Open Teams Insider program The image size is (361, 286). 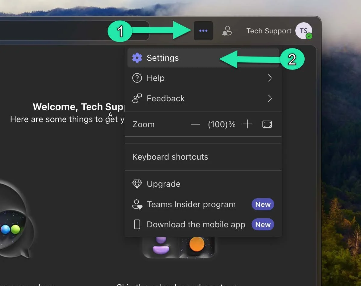click(x=203, y=205)
